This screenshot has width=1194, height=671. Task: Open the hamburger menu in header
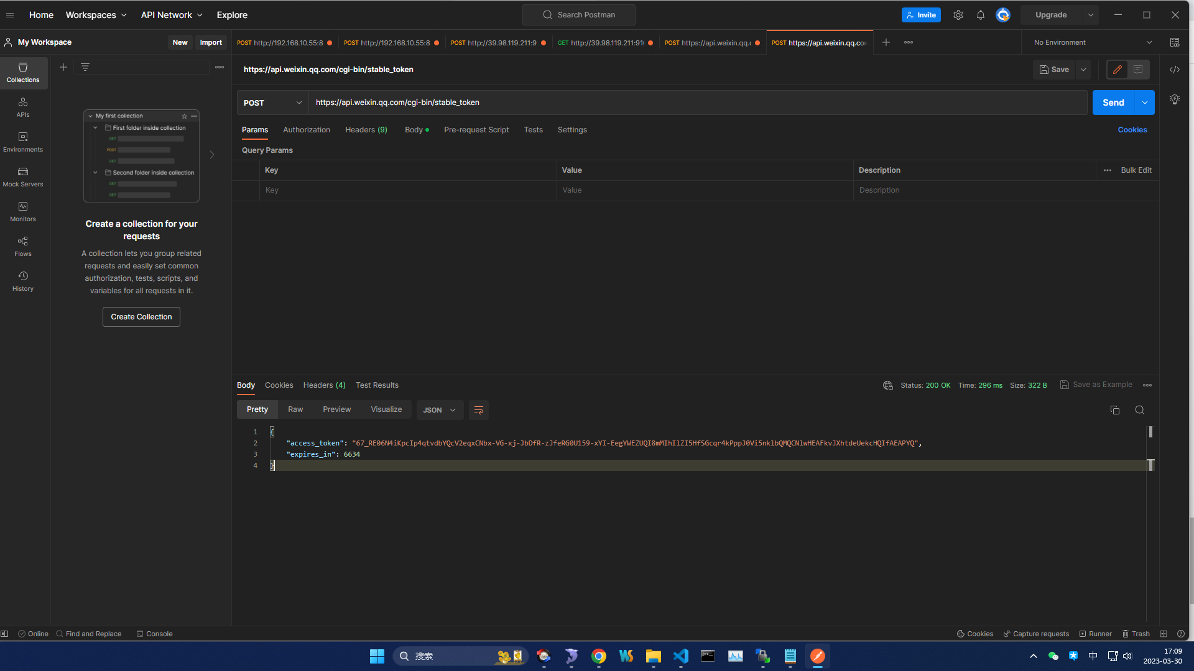(x=10, y=15)
